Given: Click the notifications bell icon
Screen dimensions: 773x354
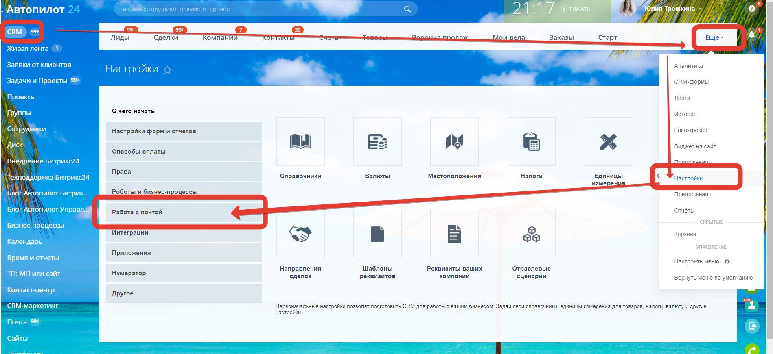Looking at the screenshot, I should (751, 35).
